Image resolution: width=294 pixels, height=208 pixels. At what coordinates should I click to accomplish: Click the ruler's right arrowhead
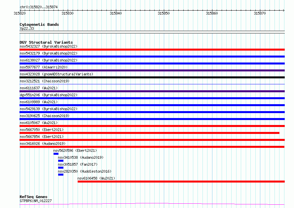[284, 10]
